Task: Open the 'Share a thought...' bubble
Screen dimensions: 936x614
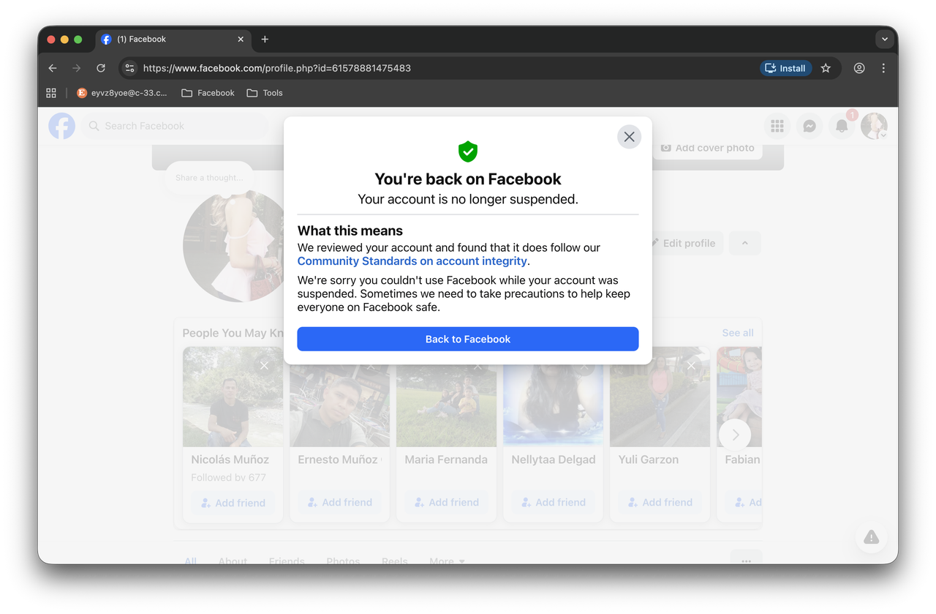Action: [x=208, y=178]
